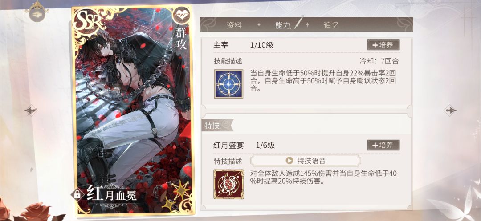Go to next card with right arrow
This screenshot has width=481, height=221.
click(450, 110)
